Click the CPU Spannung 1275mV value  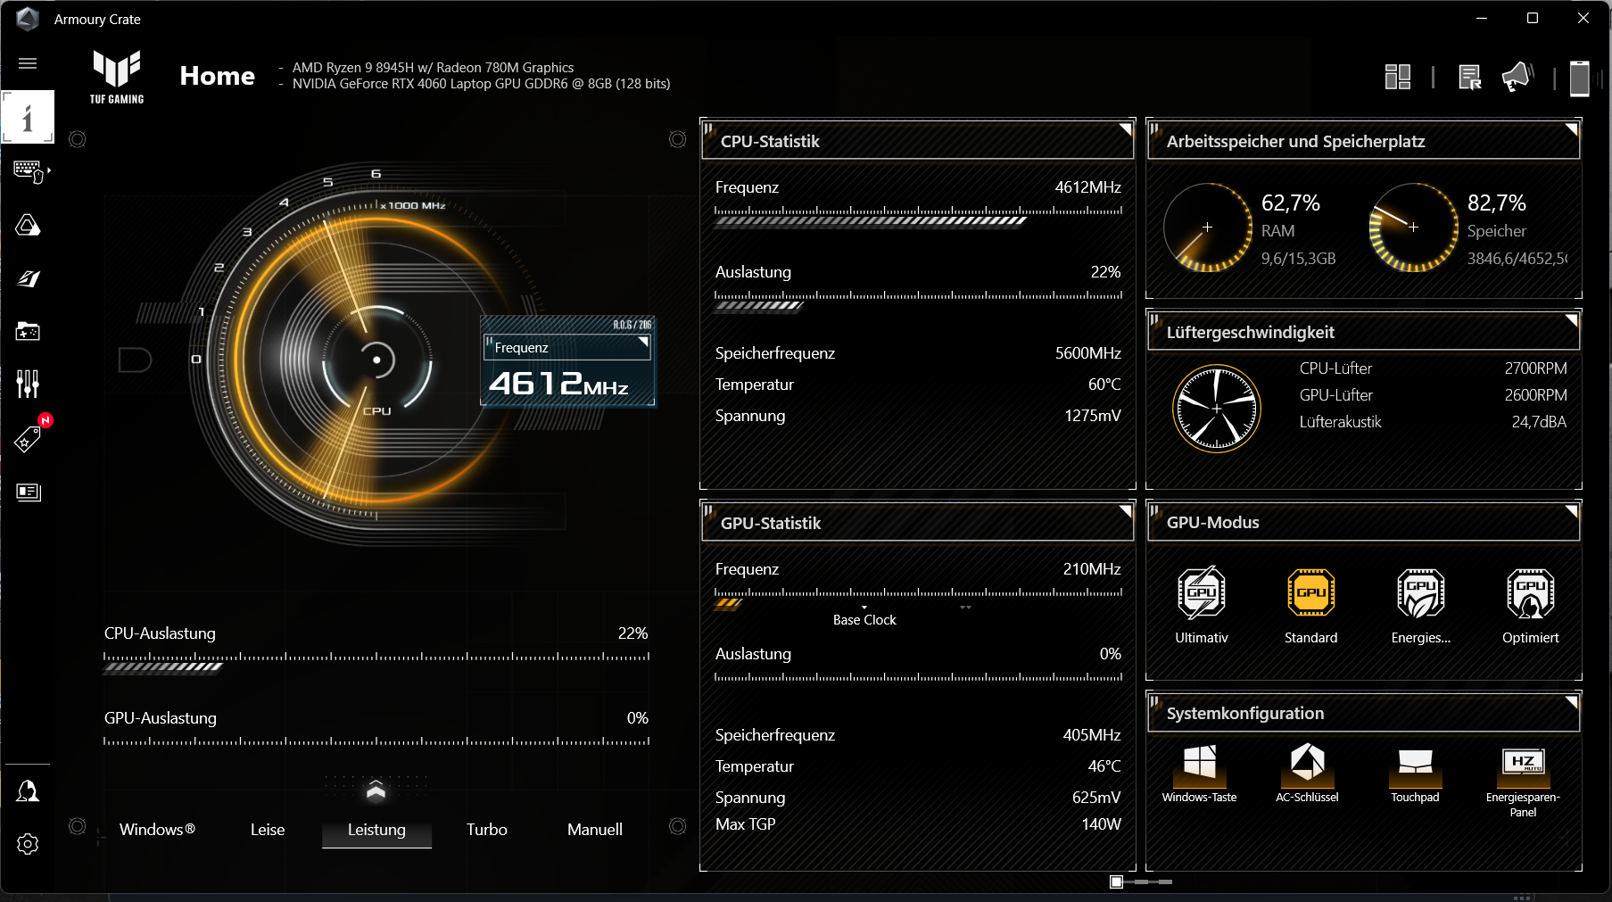(x=1093, y=416)
